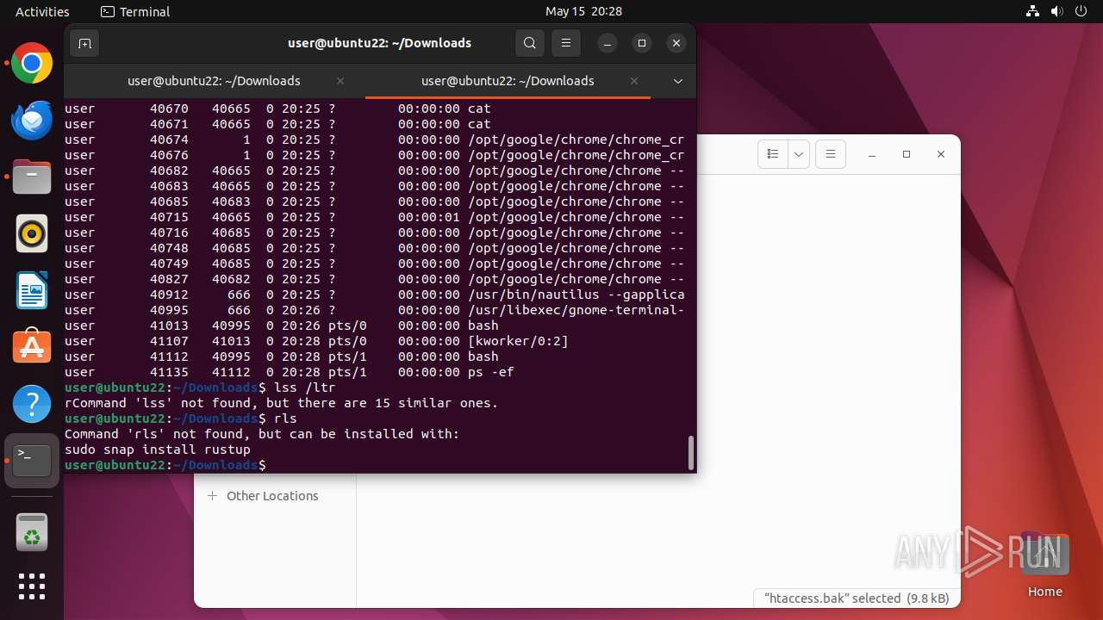Open the Terminal app menu in top bar

[x=135, y=11]
